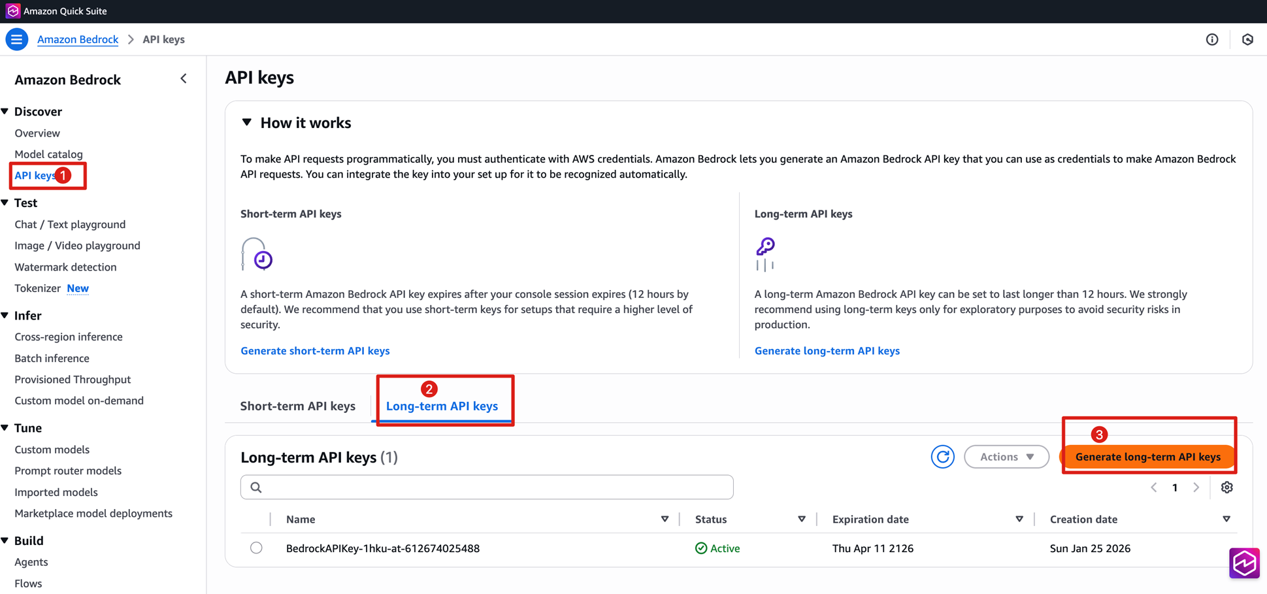Focus the API keys search field
Screen dimensions: 1267x594
coord(487,487)
